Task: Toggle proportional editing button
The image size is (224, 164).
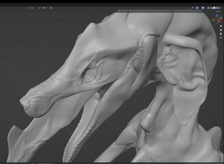Action: coord(51,8)
